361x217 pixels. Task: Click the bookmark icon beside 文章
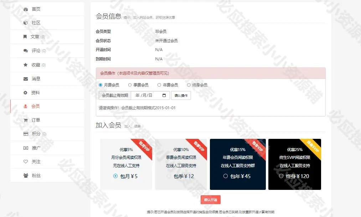point(25,37)
